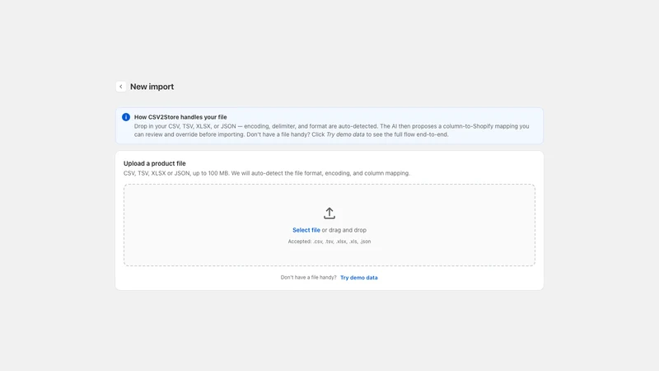
Task: Click the 'Upload a product file' heading
Action: pos(155,163)
